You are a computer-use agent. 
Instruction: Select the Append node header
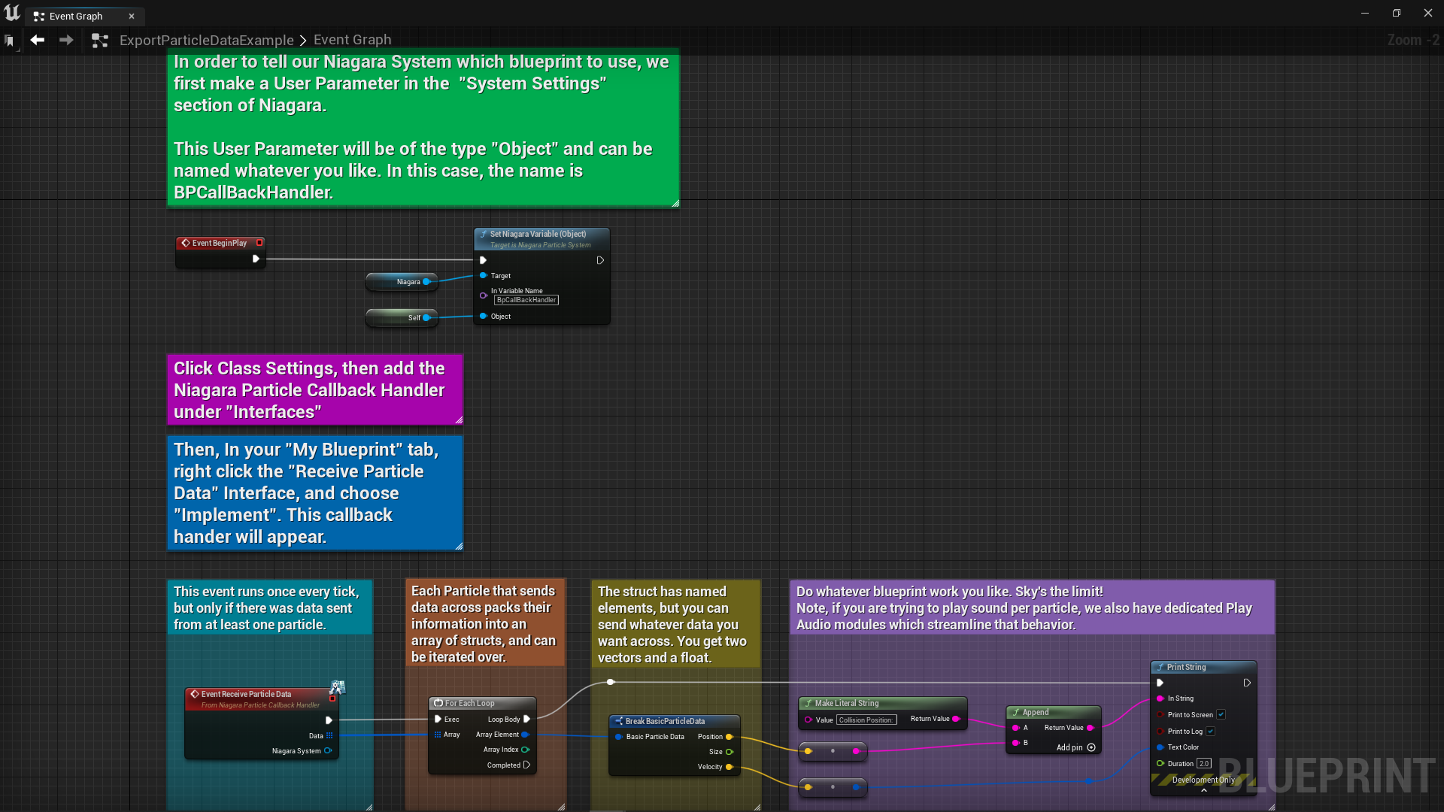pyautogui.click(x=1054, y=712)
